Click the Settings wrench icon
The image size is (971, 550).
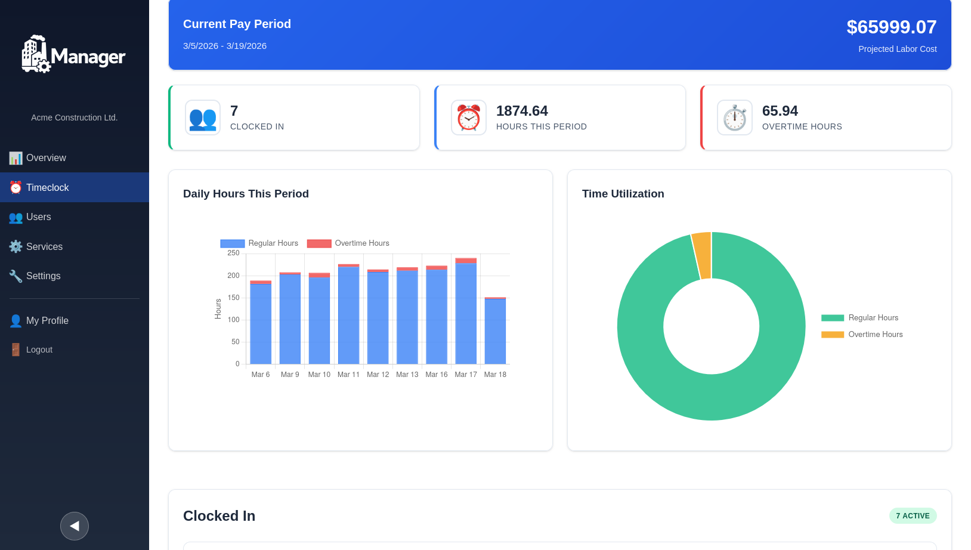pyautogui.click(x=16, y=276)
